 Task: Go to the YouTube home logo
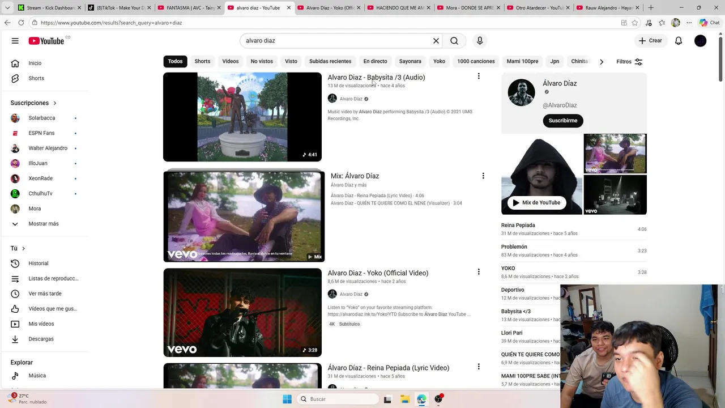pos(46,41)
